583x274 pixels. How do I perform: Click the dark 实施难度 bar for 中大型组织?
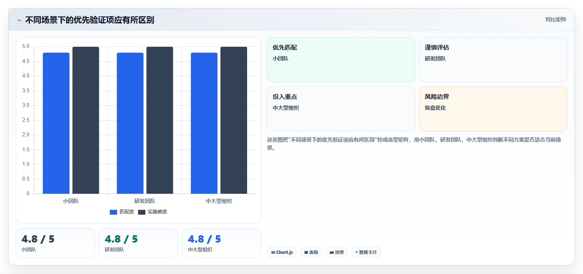click(x=234, y=120)
